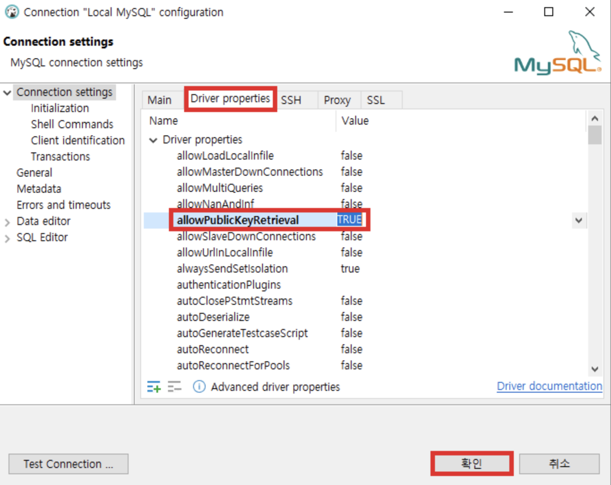This screenshot has width=611, height=485.
Task: Select Initialization in the settings tree
Action: [x=60, y=108]
